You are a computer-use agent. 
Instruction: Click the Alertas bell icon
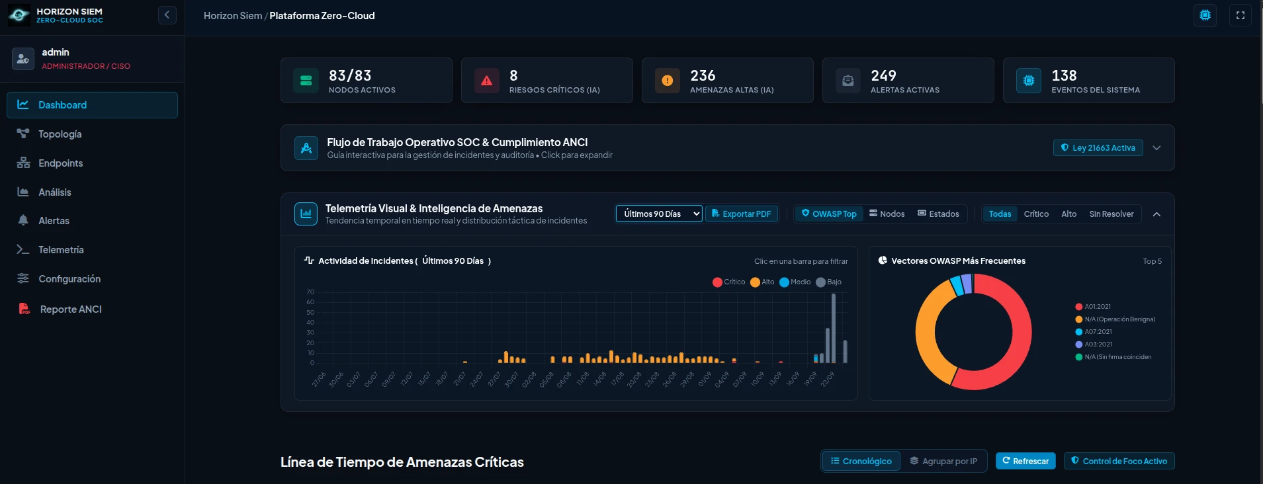23,220
